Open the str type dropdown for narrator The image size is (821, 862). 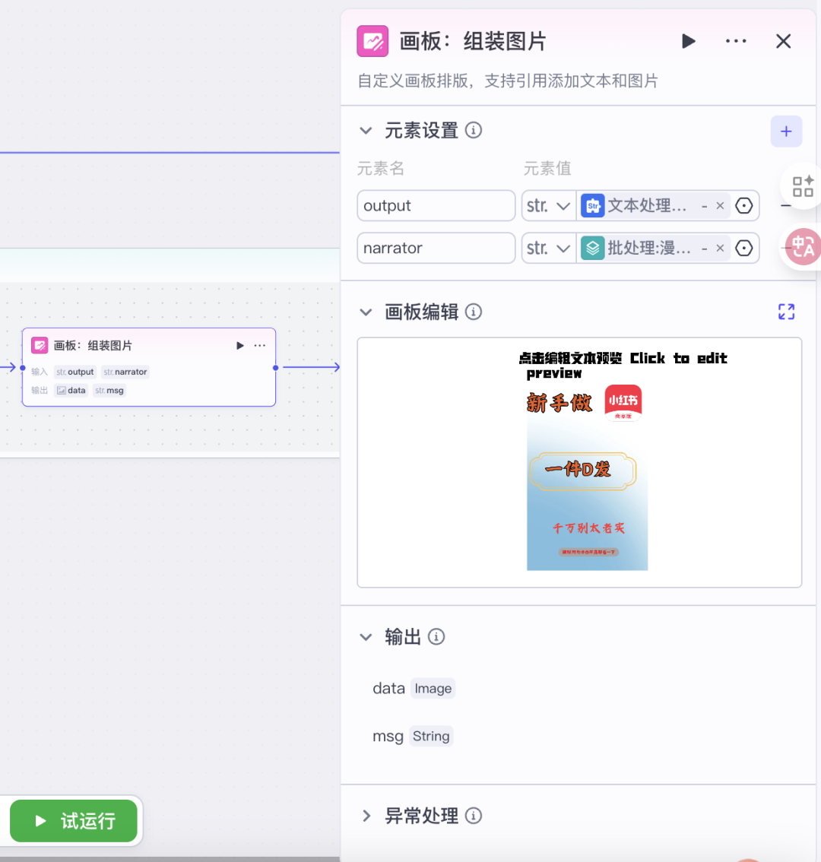(x=548, y=249)
